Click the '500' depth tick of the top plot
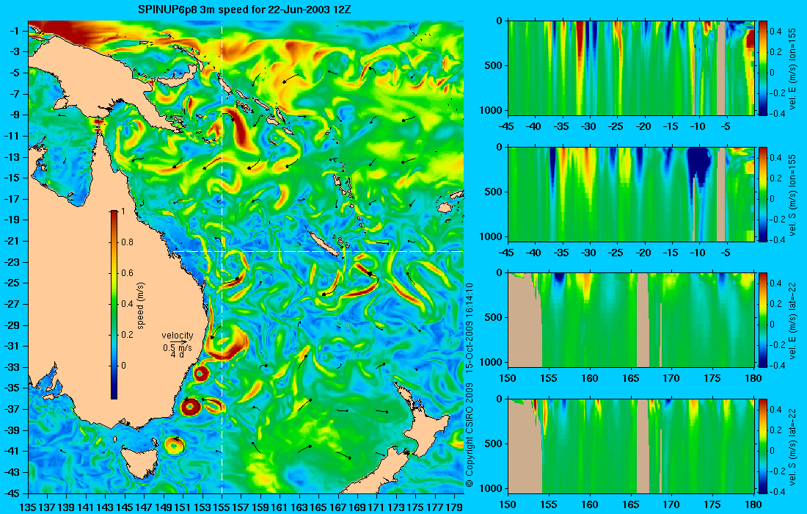Viewport: 807px width, 514px height. (x=494, y=65)
